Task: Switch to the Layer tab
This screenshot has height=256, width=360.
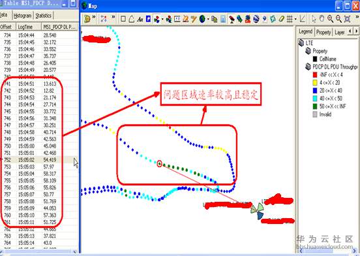Action: coord(339,33)
